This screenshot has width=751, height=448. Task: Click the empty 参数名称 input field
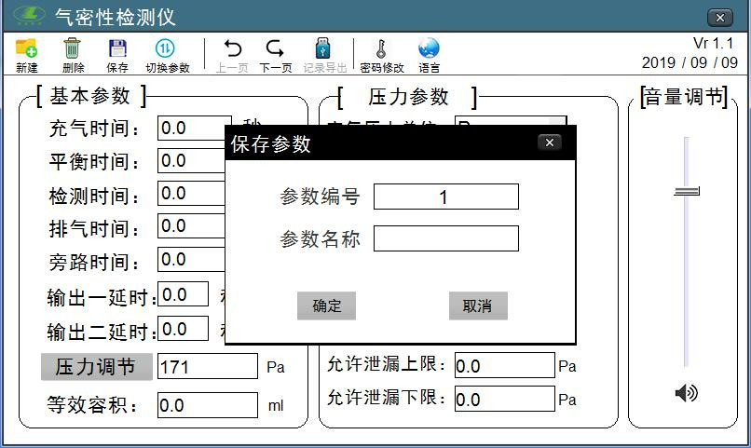pos(445,238)
